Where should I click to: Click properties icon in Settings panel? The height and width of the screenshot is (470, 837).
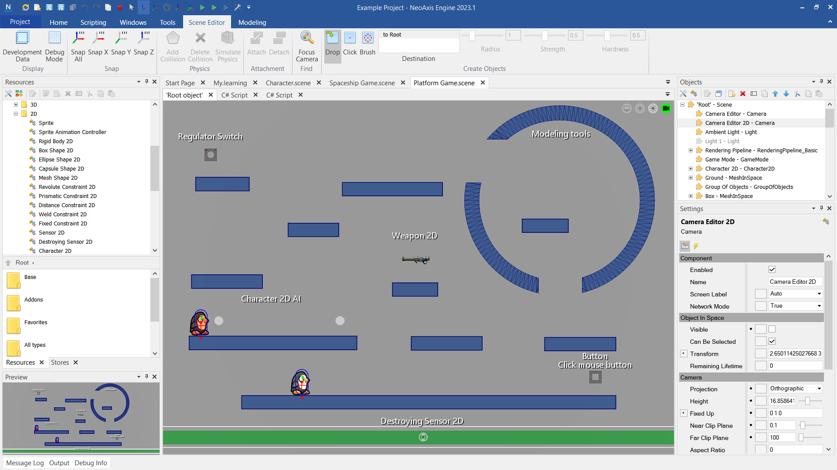(x=685, y=246)
